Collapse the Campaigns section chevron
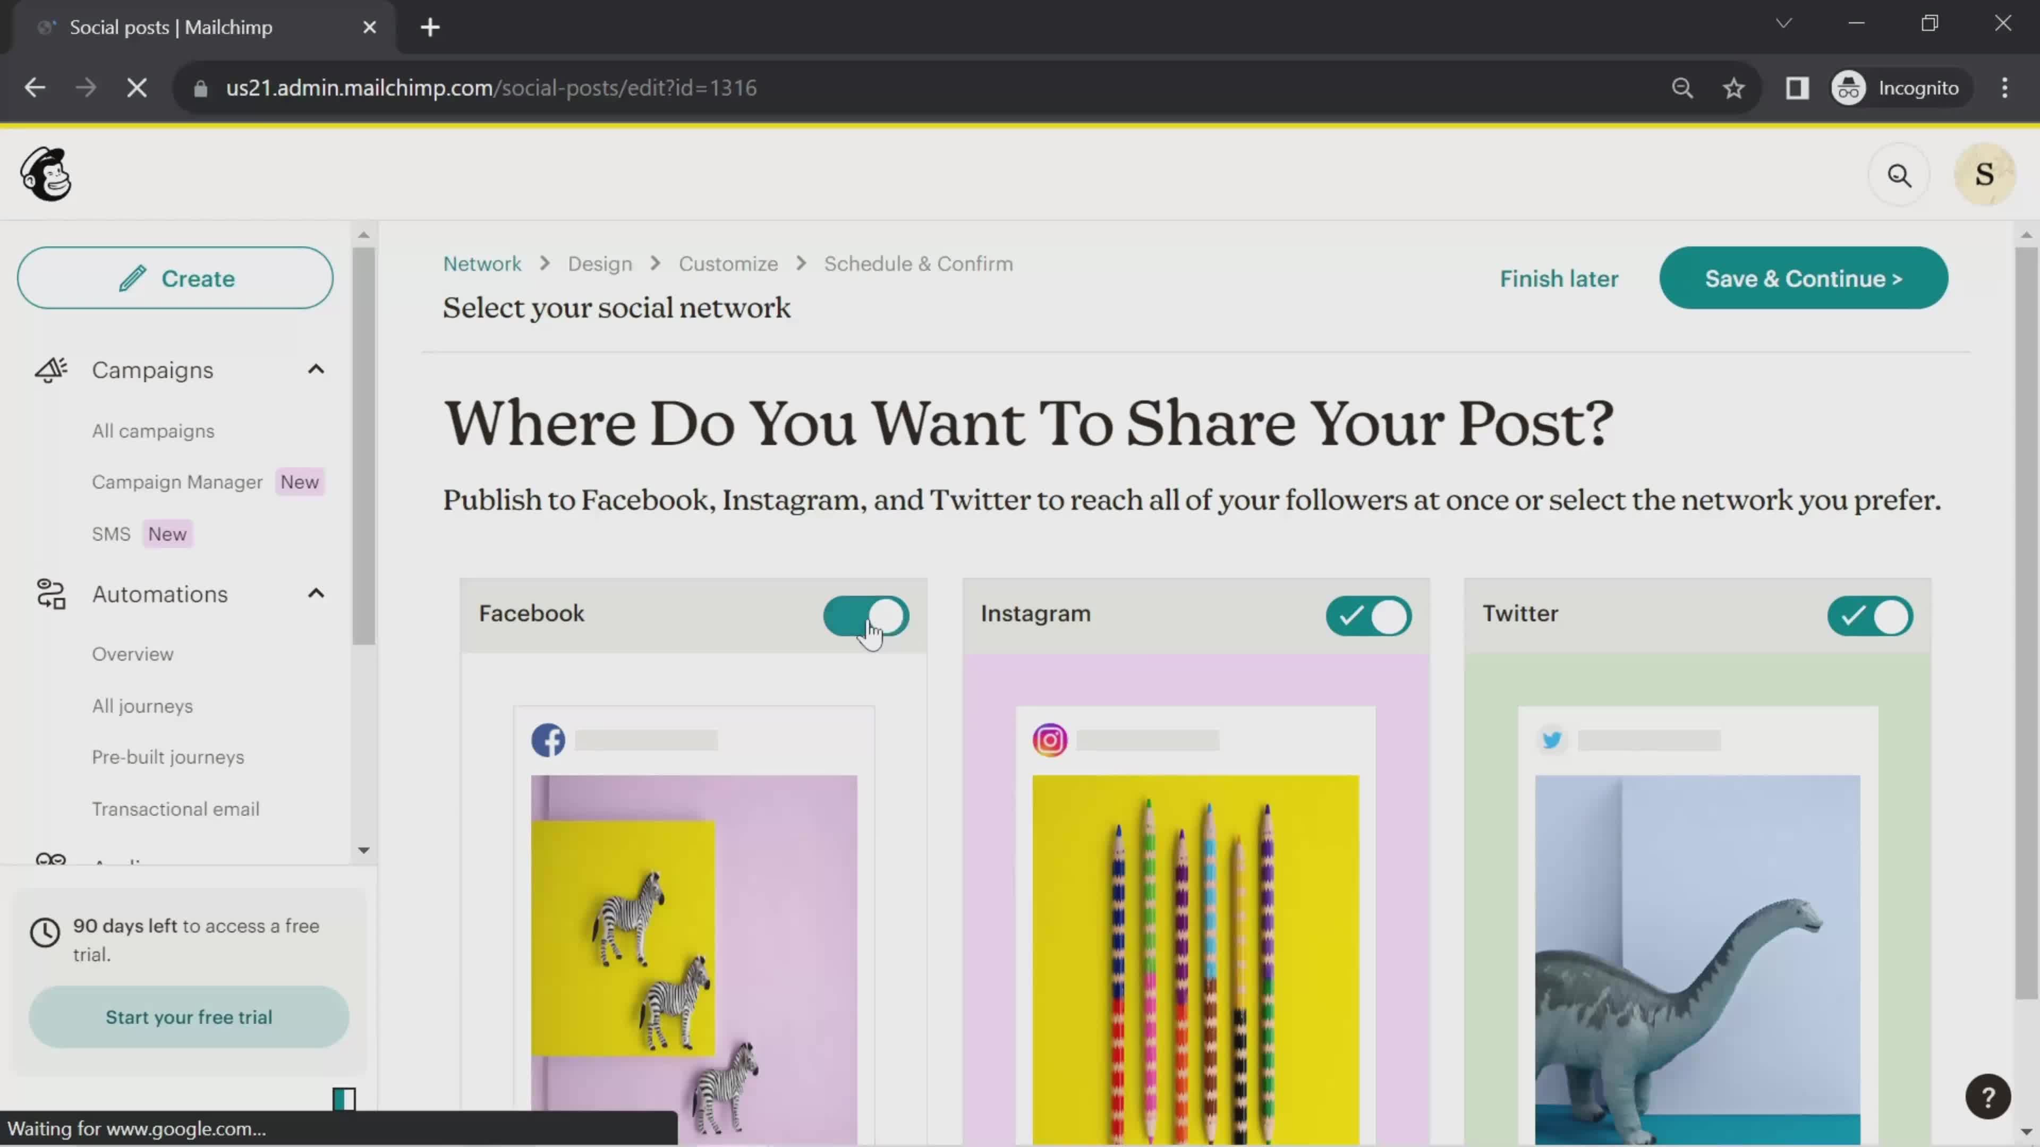The height and width of the screenshot is (1147, 2040). (315, 369)
